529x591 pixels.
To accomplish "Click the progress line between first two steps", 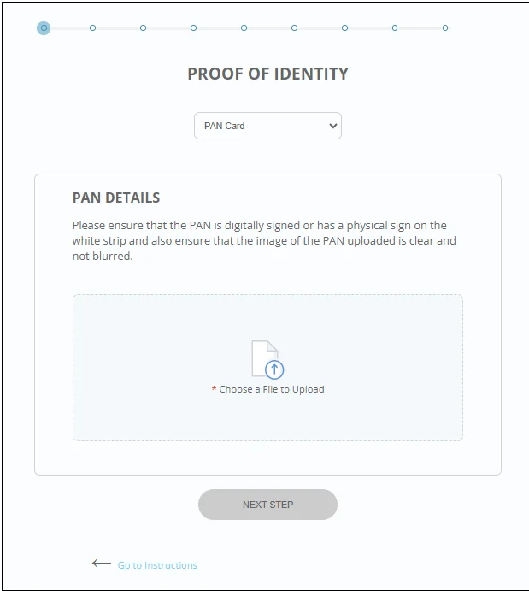I will pos(68,28).
